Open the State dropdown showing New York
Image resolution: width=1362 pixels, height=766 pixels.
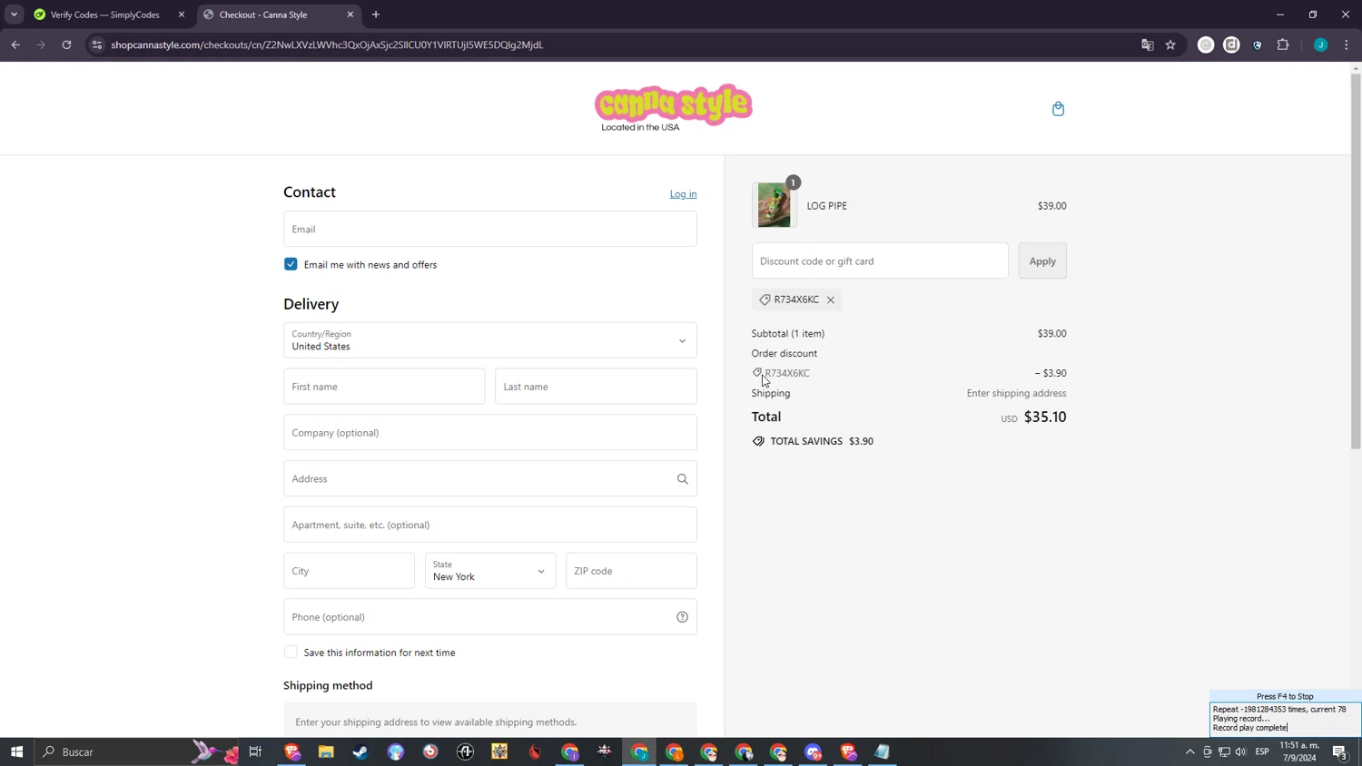490,571
